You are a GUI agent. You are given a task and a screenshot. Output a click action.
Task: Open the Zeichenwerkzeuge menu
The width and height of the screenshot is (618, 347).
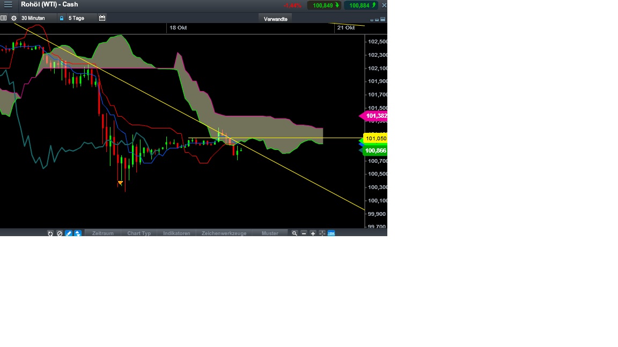(x=223, y=233)
